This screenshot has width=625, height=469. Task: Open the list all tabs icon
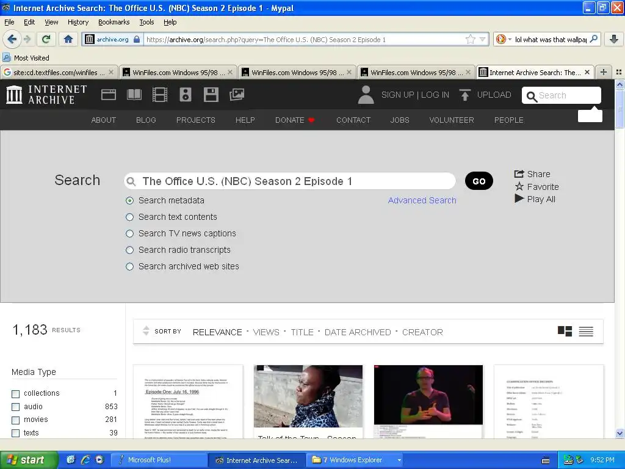pos(619,72)
